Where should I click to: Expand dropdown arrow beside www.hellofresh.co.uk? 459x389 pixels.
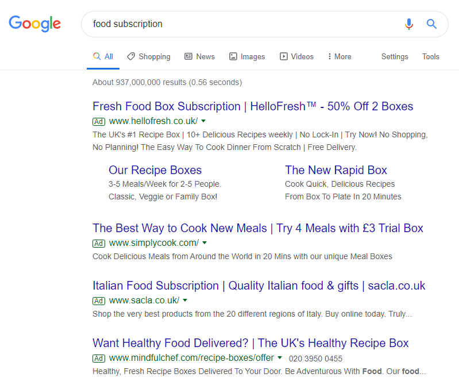tap(203, 121)
